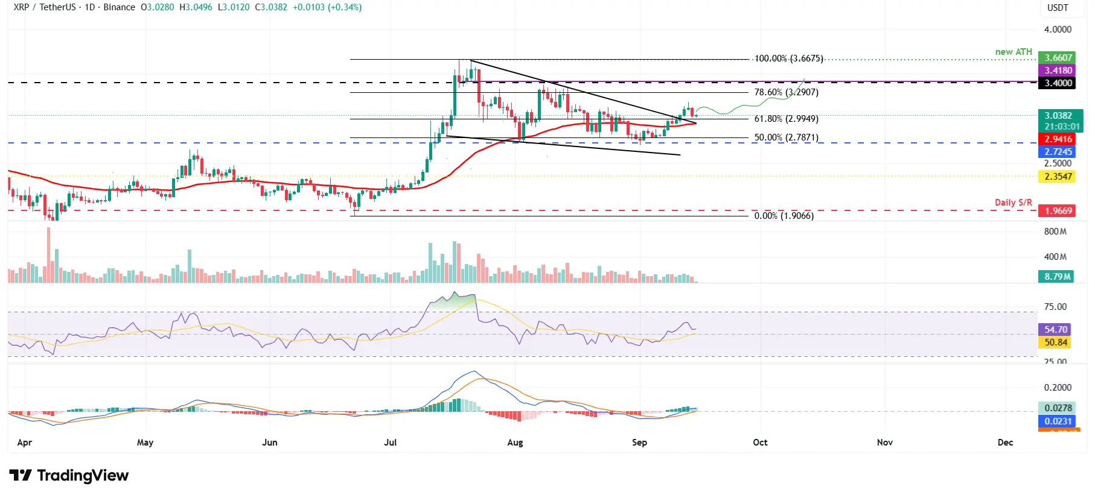This screenshot has width=1095, height=498.
Task: Select the 78.60% (3.2907) Fibonacci label
Action: coord(787,92)
